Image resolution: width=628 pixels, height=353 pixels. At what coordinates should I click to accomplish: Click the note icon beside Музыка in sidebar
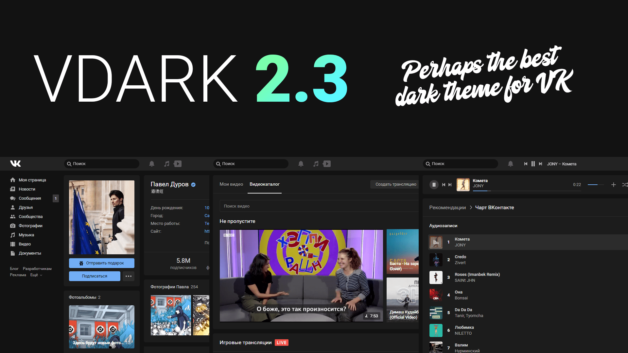[x=13, y=235]
